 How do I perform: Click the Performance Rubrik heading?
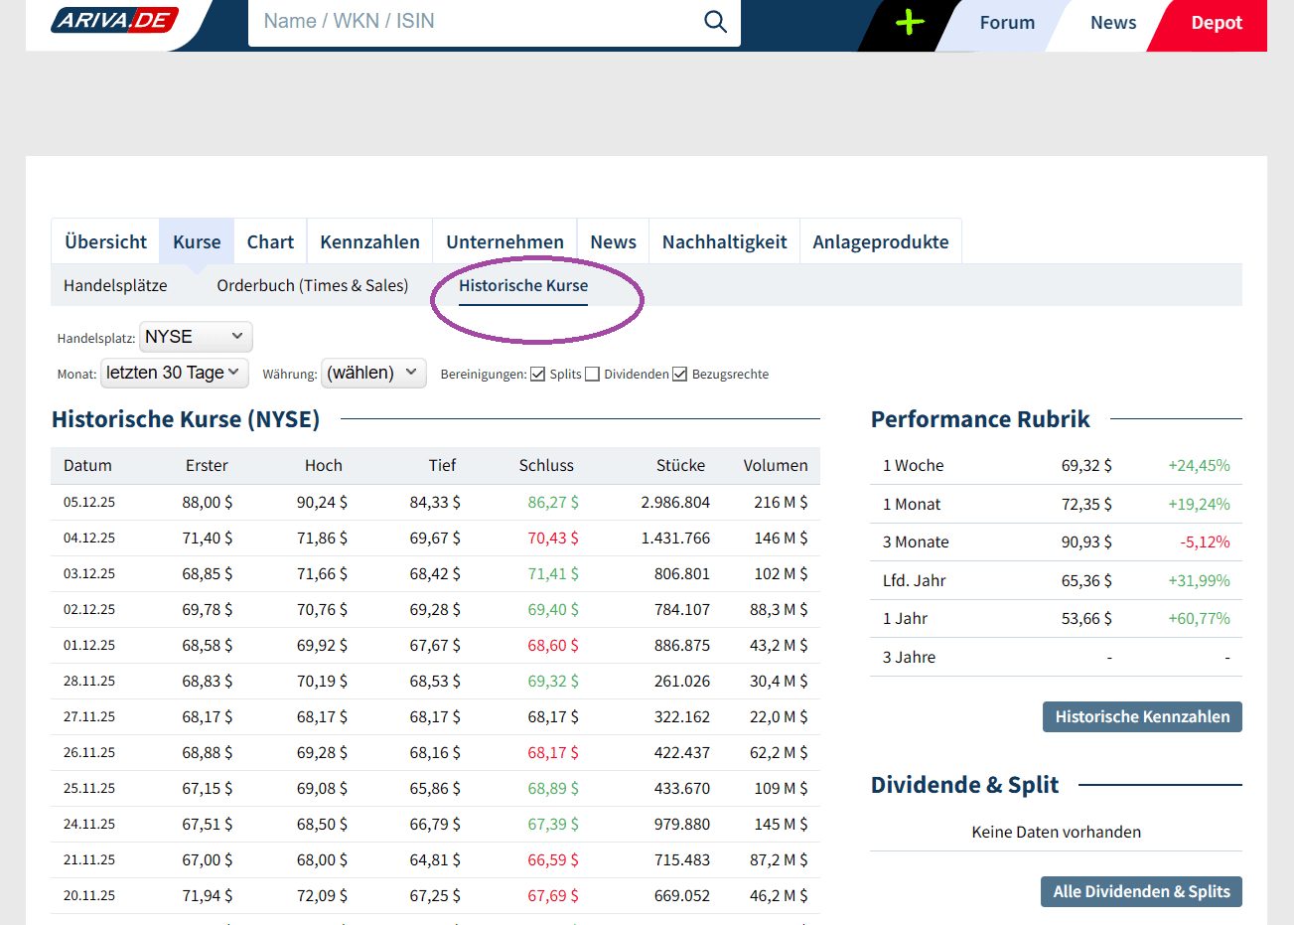[x=980, y=419]
